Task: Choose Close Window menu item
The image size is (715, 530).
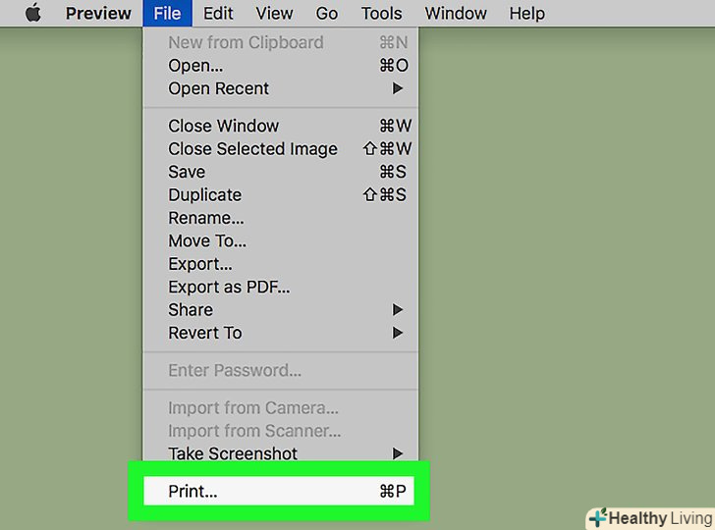Action: coord(223,126)
